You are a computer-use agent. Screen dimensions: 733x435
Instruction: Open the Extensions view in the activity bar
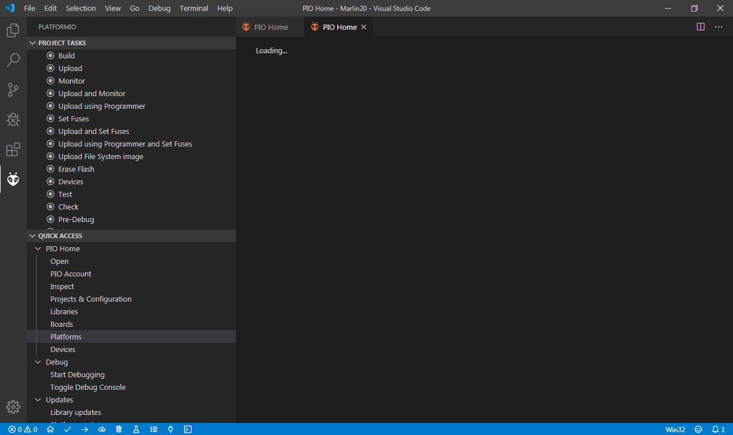click(x=13, y=150)
